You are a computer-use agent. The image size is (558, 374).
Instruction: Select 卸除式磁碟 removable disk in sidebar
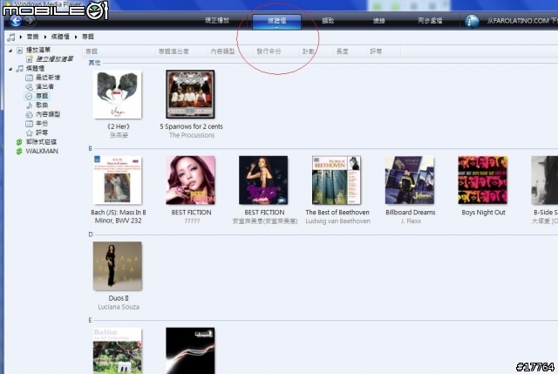pos(41,142)
